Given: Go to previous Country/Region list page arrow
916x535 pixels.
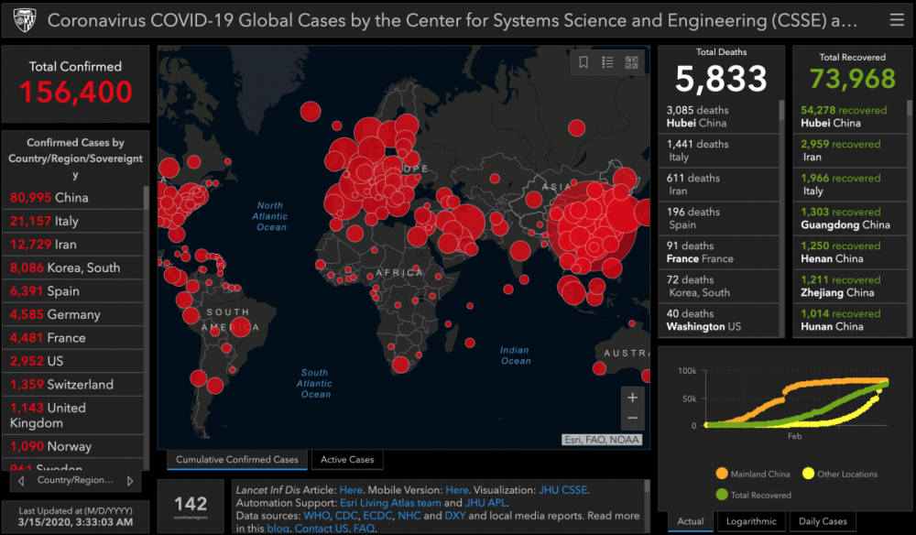Looking at the screenshot, I should tap(21, 481).
